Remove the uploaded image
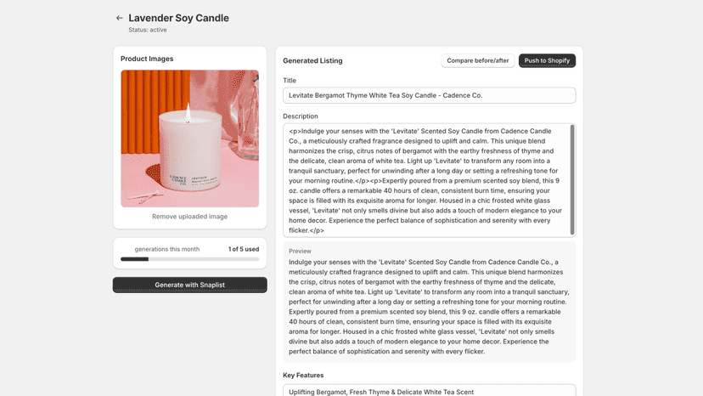The height and width of the screenshot is (396, 703). click(x=189, y=217)
